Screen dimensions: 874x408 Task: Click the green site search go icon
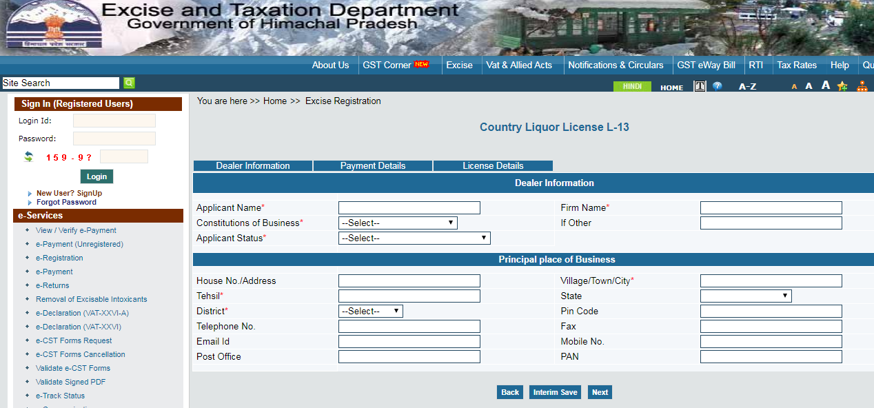coord(129,83)
